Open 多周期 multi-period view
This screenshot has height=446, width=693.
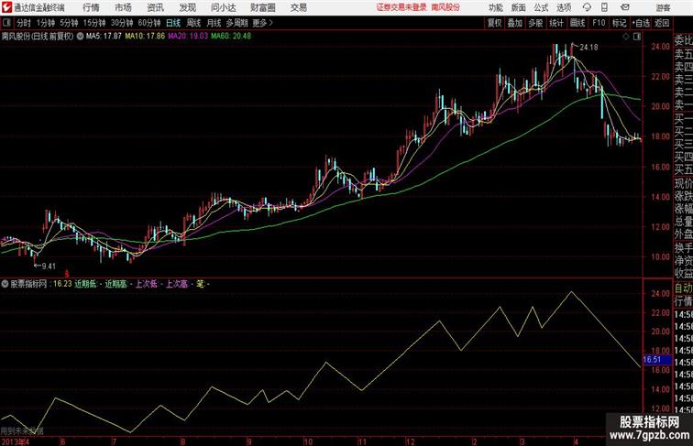point(236,23)
